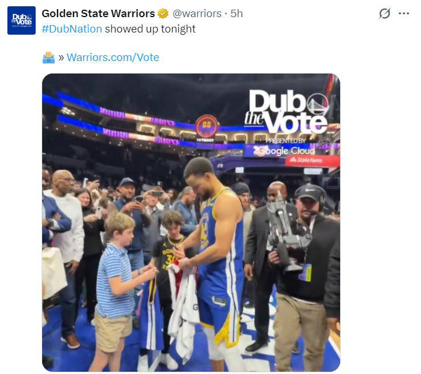Viewport: 421px width, 374px height.
Task: Open the #DubNation hashtag
Action: (x=72, y=29)
